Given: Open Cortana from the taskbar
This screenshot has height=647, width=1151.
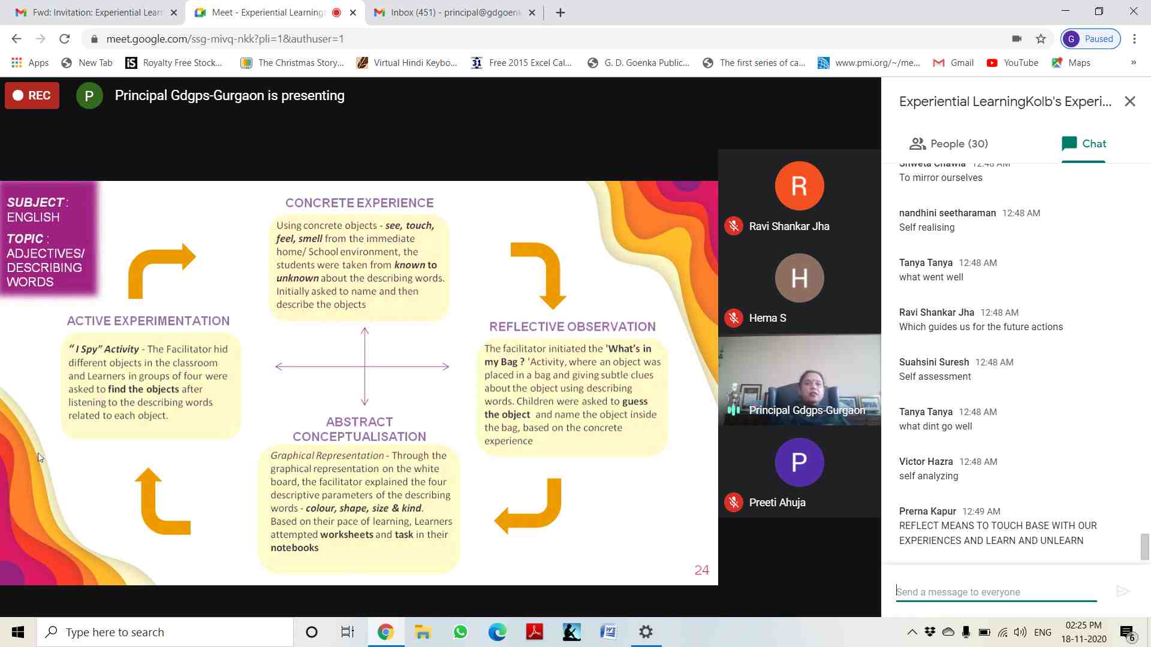Looking at the screenshot, I should click(x=312, y=632).
